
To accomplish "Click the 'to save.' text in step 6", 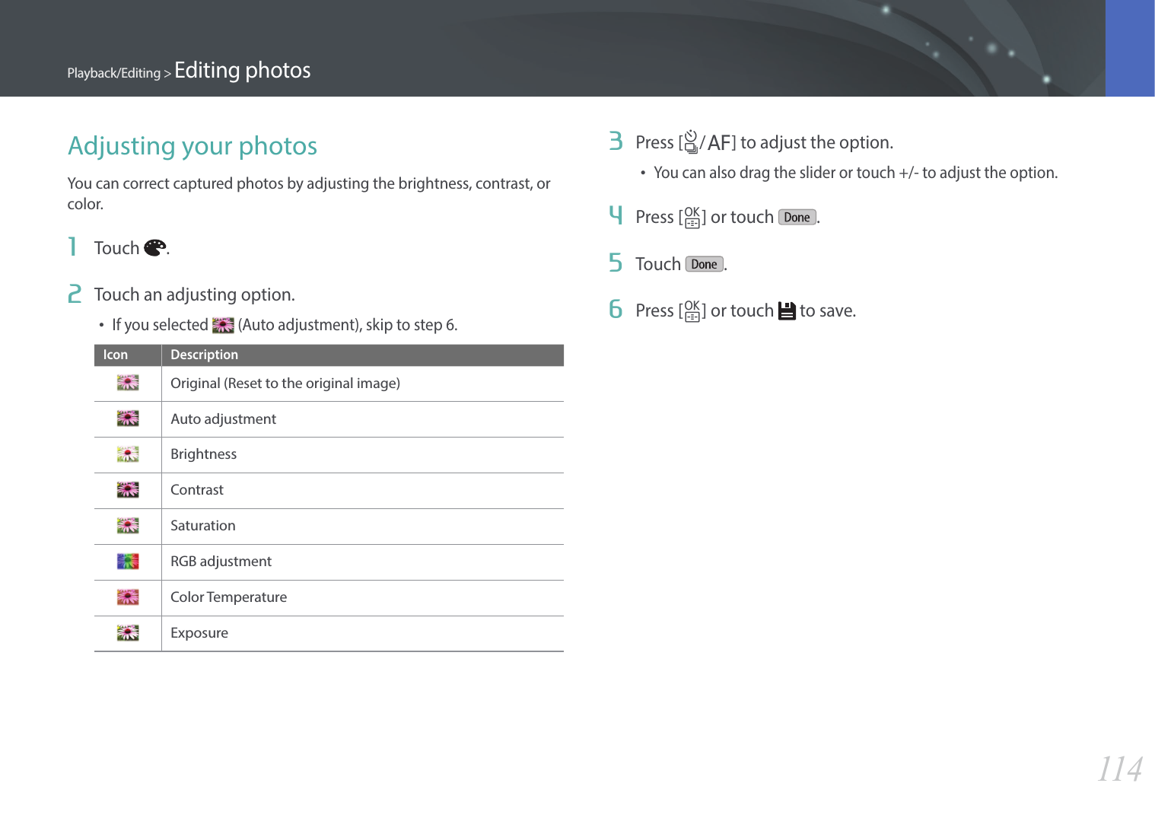I will coord(828,311).
